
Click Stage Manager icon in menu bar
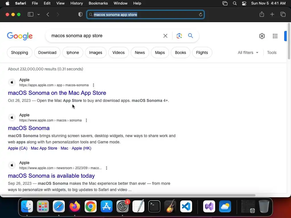tap(225, 3)
